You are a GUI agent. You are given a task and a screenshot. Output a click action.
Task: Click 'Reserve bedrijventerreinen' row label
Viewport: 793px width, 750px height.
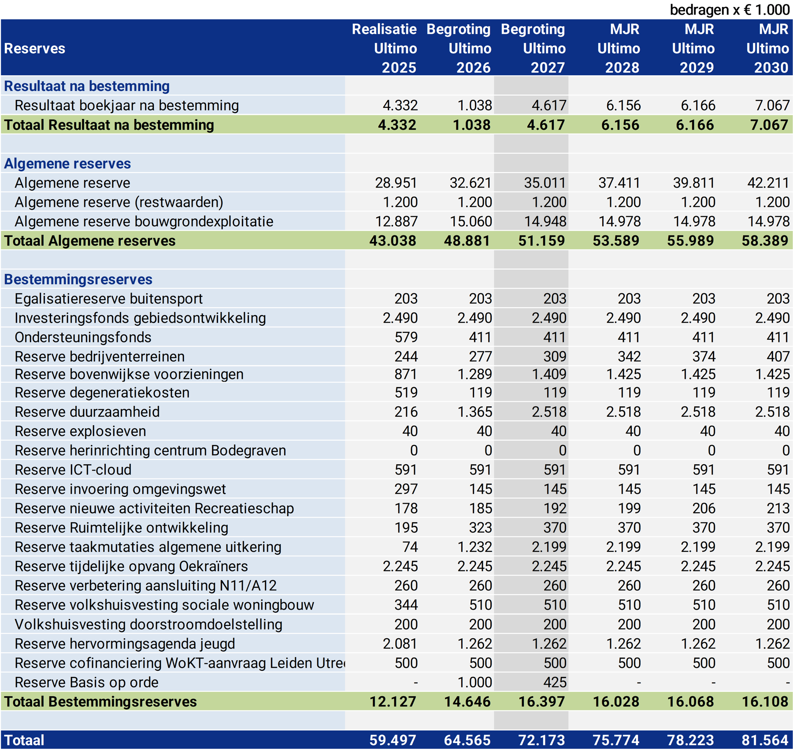[x=100, y=357]
